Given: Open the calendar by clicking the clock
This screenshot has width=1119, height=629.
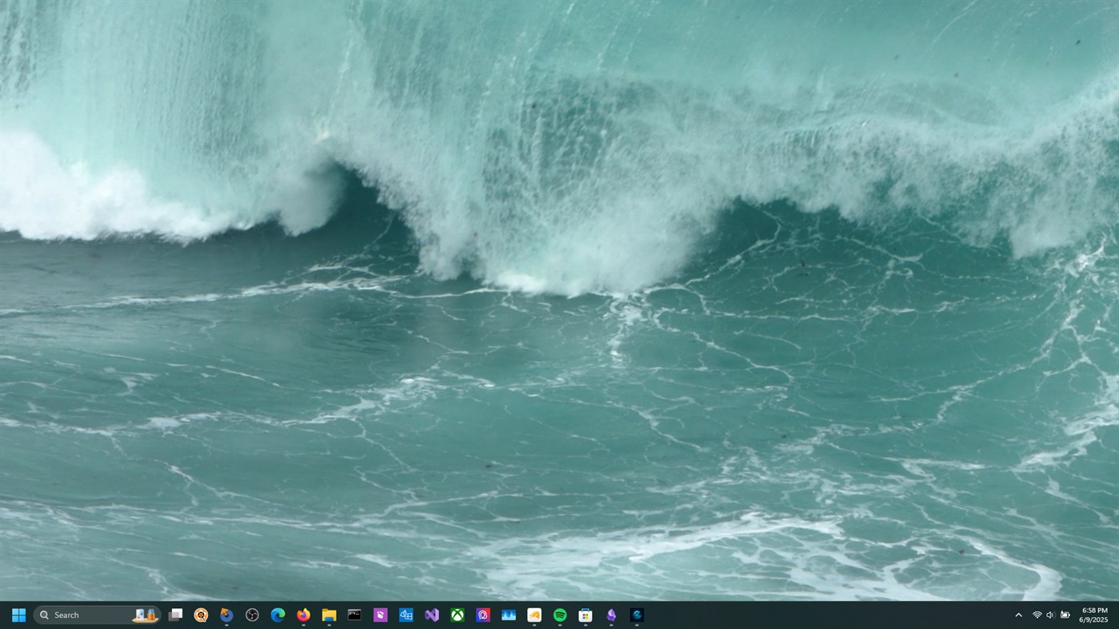Looking at the screenshot, I should [x=1093, y=615].
